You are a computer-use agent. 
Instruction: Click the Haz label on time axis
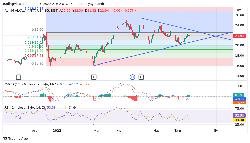pyautogui.click(x=156, y=131)
